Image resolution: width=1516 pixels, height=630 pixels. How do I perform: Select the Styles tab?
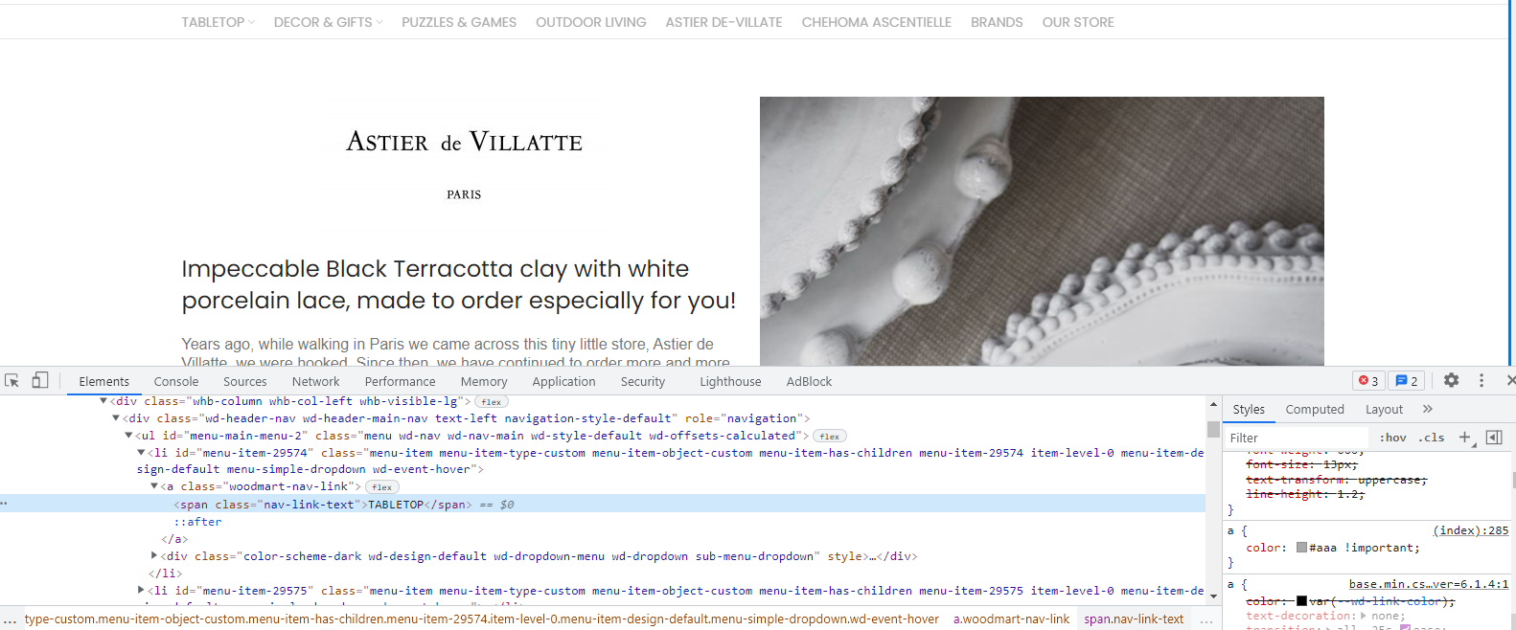point(1249,409)
